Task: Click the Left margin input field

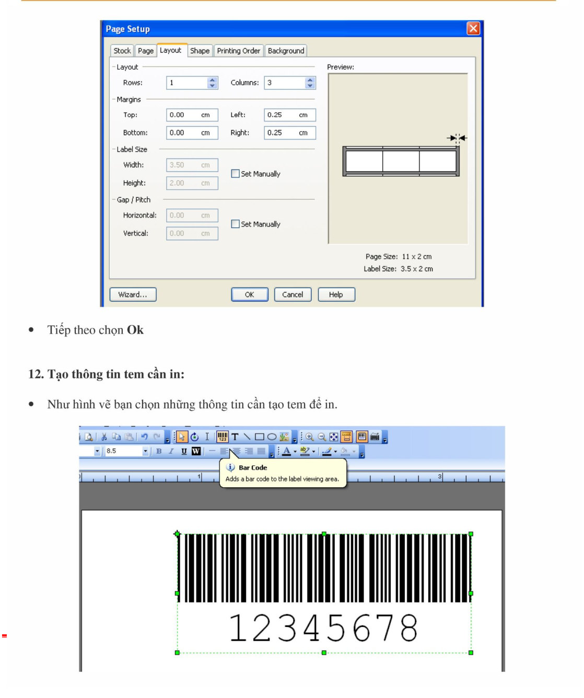Action: [x=290, y=115]
